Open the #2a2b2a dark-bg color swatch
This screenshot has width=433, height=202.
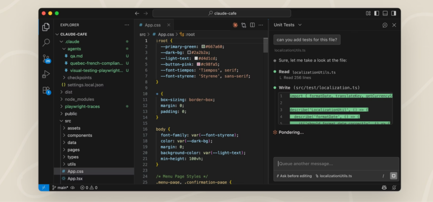(x=189, y=52)
